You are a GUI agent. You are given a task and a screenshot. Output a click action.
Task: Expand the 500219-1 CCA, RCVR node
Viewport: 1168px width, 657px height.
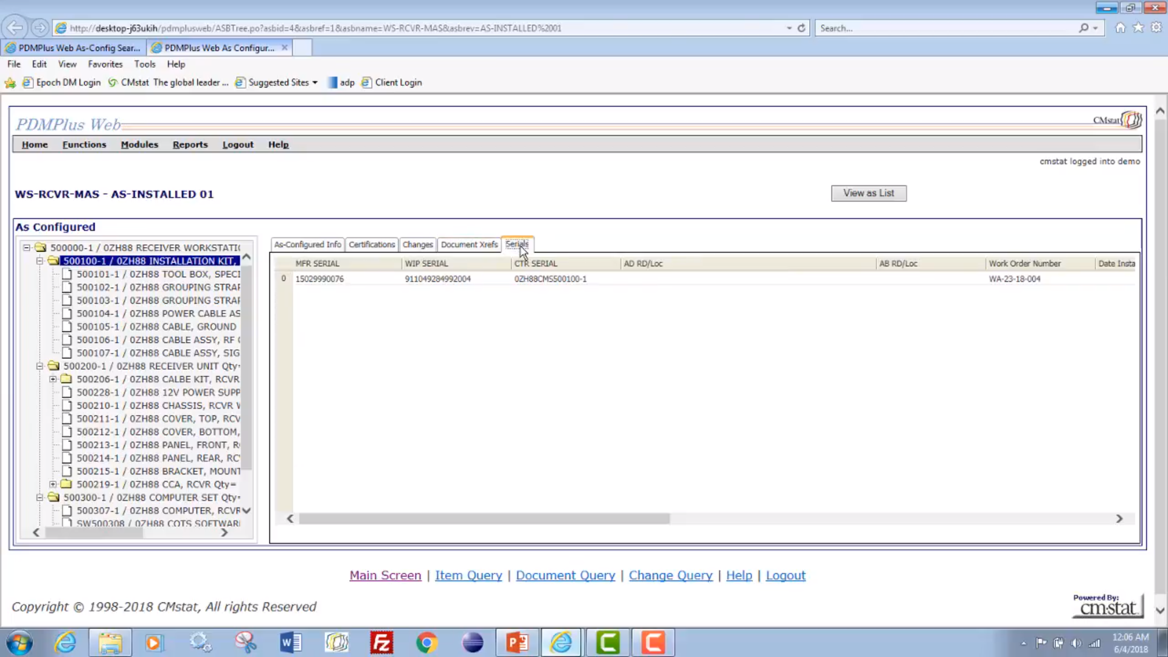(x=53, y=484)
